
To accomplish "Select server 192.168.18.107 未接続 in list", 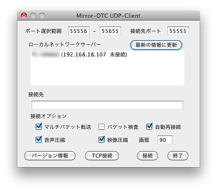I will 107,55.
